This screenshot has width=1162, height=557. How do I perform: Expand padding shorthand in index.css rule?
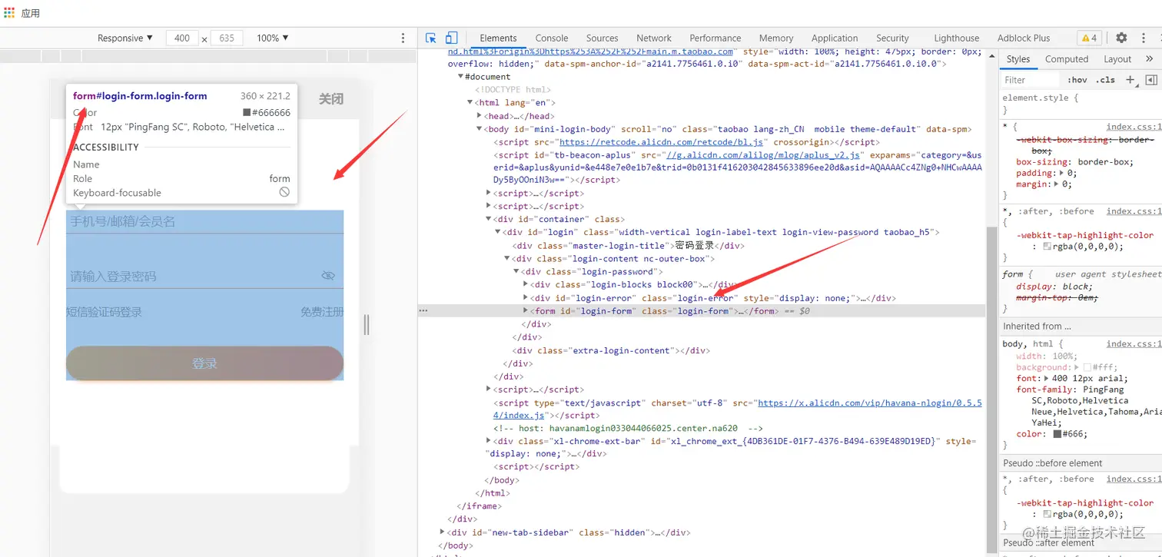1060,174
